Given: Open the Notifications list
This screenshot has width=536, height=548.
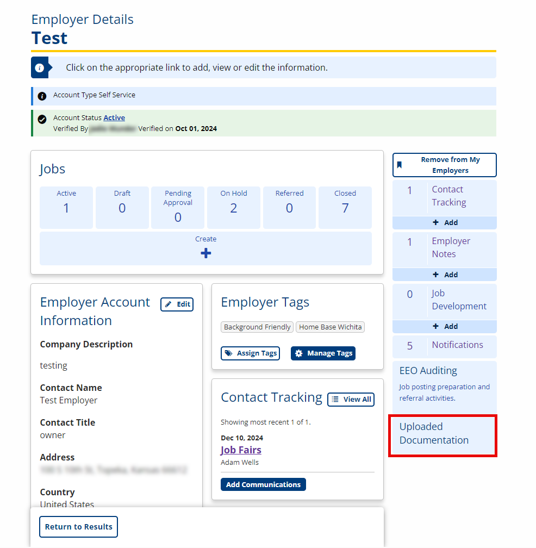Looking at the screenshot, I should pyautogui.click(x=445, y=346).
